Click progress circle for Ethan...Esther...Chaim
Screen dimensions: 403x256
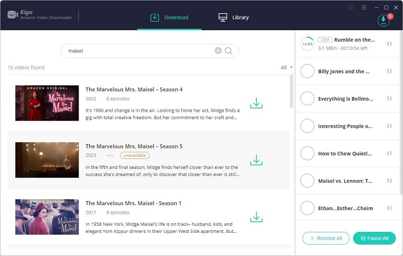[x=307, y=208]
